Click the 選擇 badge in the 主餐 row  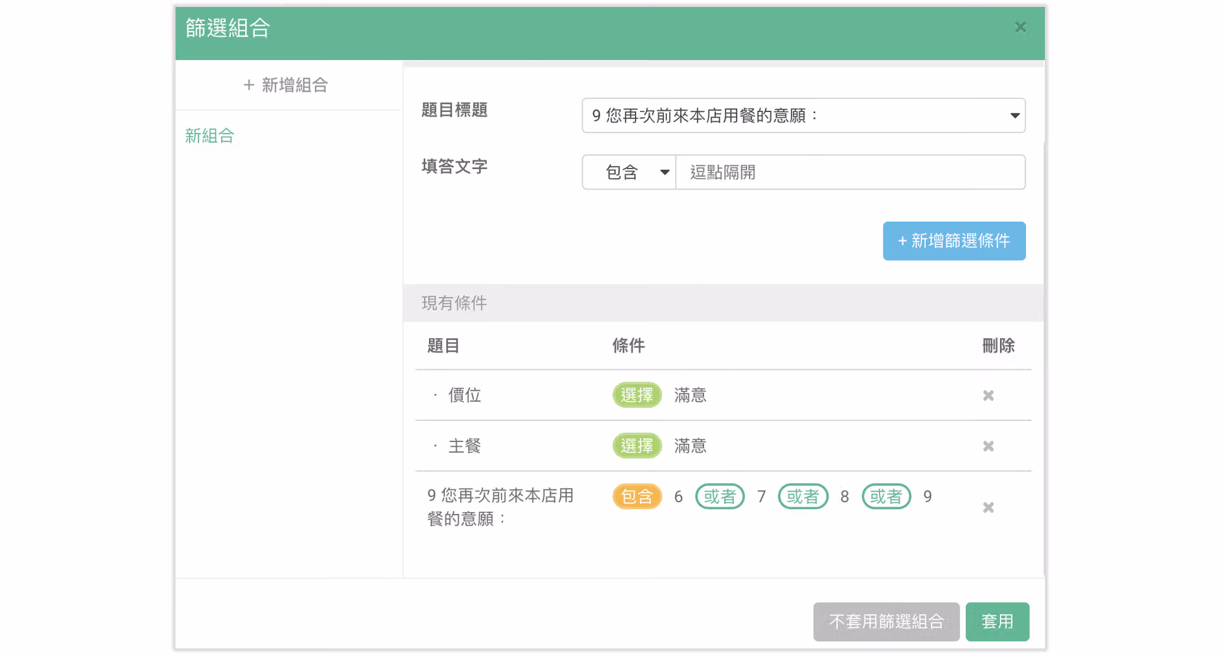[637, 446]
